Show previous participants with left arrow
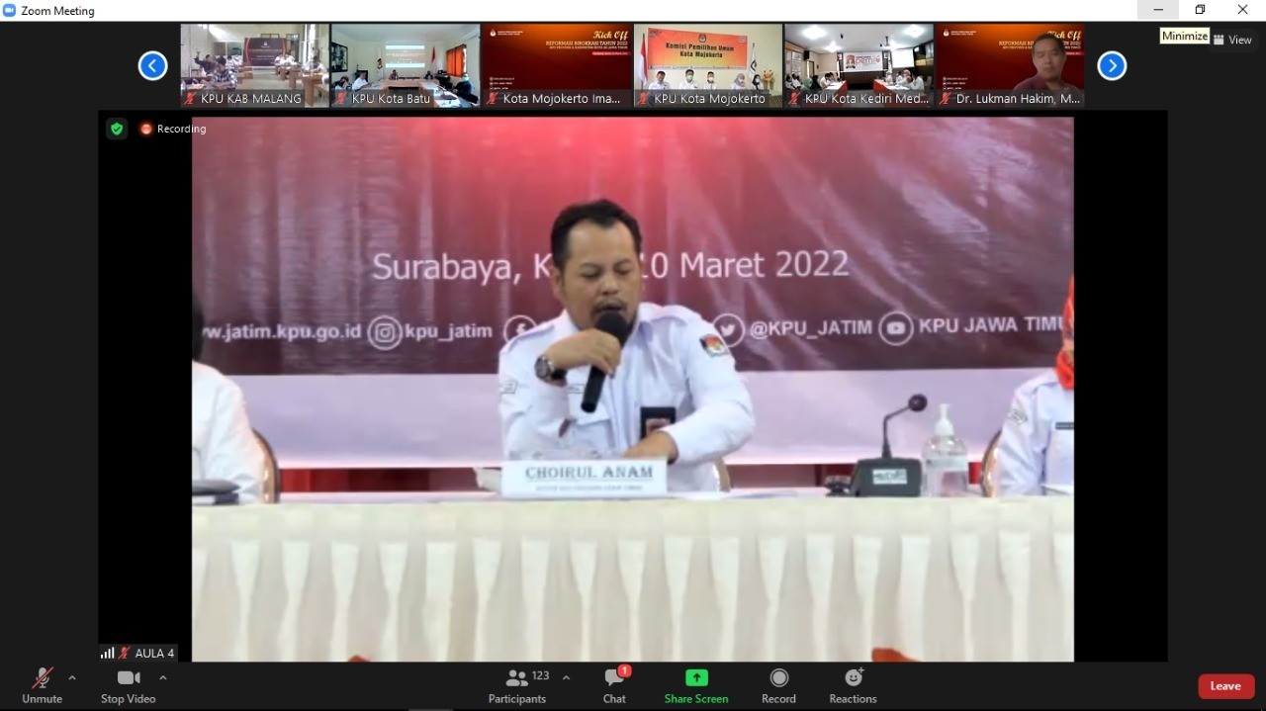This screenshot has height=711, width=1266. [152, 66]
